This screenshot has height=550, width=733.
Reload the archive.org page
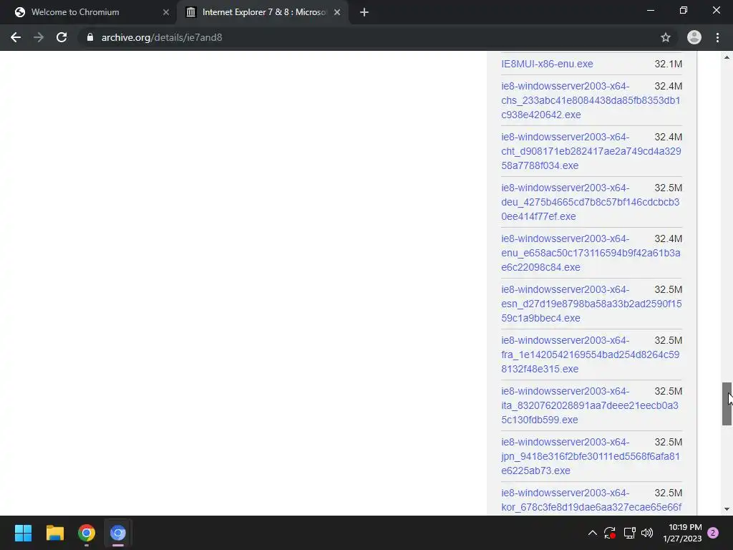coord(62,37)
